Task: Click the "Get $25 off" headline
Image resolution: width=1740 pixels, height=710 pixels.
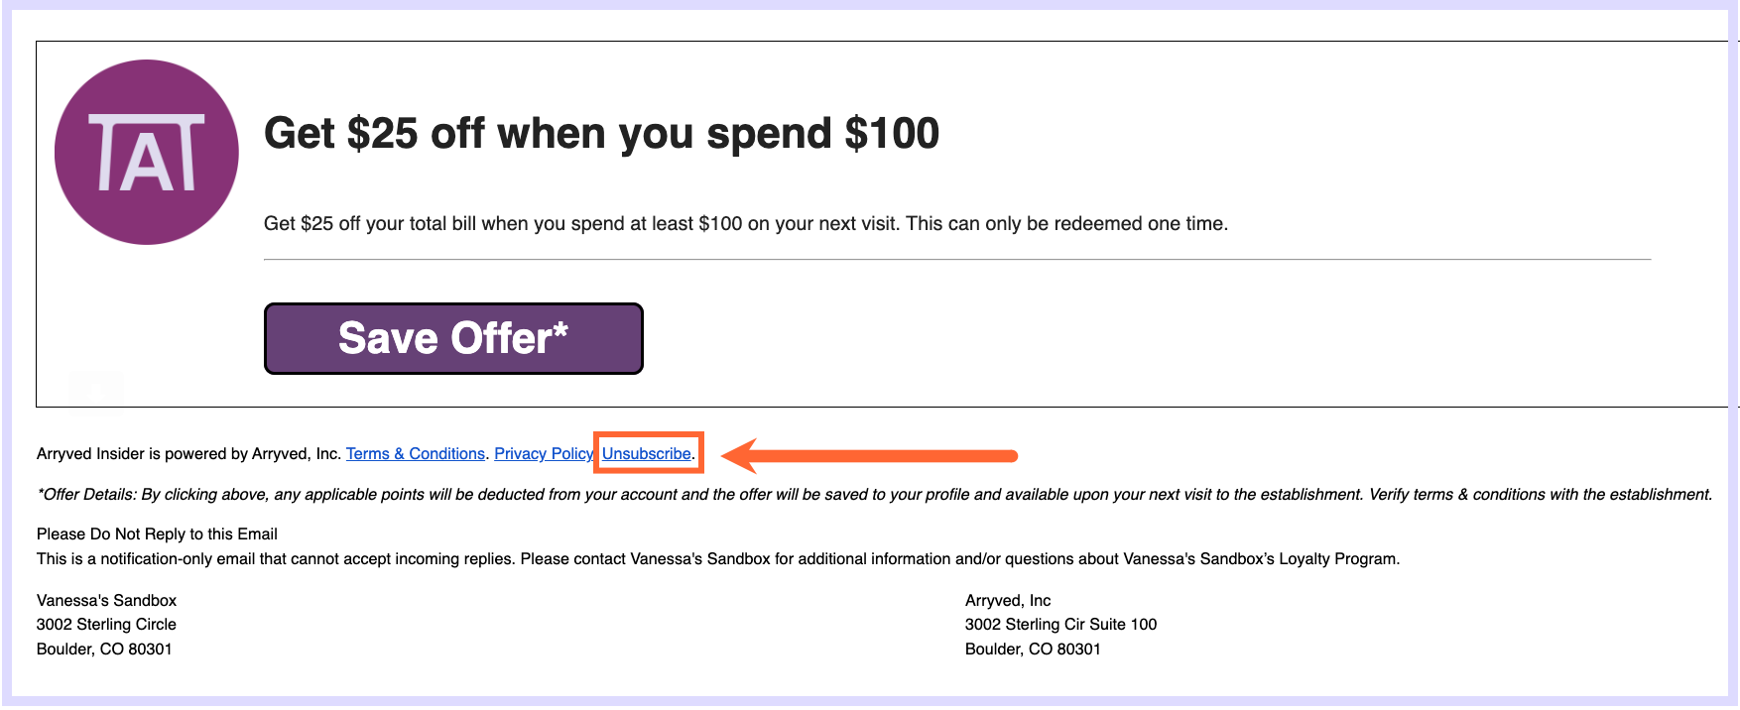Action: coord(601,133)
